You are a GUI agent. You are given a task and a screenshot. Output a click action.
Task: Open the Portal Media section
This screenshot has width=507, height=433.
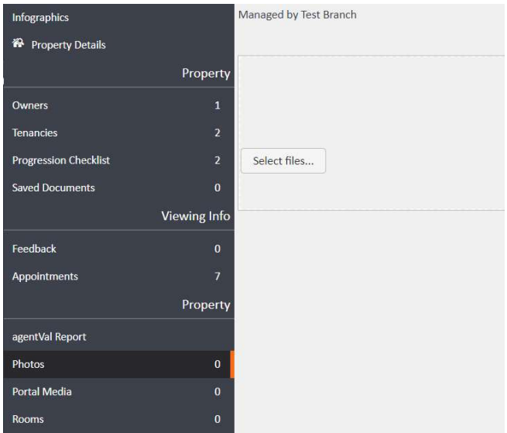pyautogui.click(x=42, y=392)
